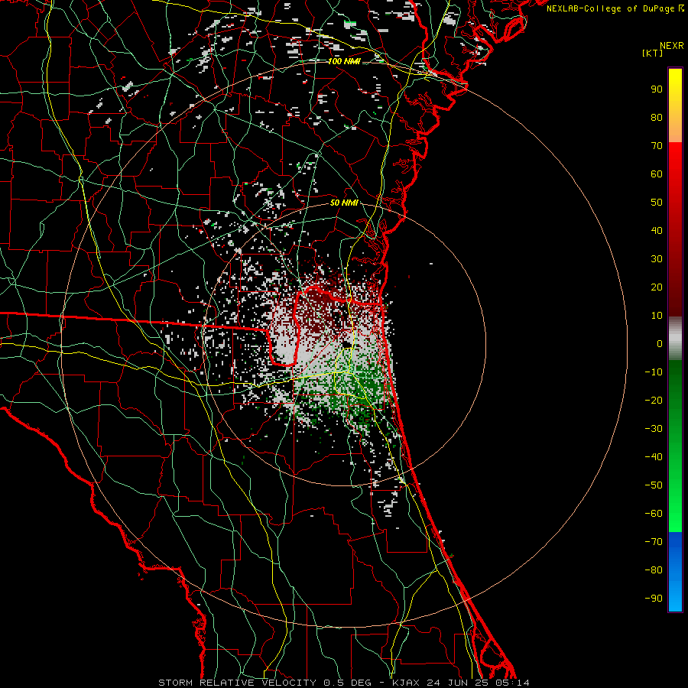Click the 70 value on velocity scale

click(657, 146)
